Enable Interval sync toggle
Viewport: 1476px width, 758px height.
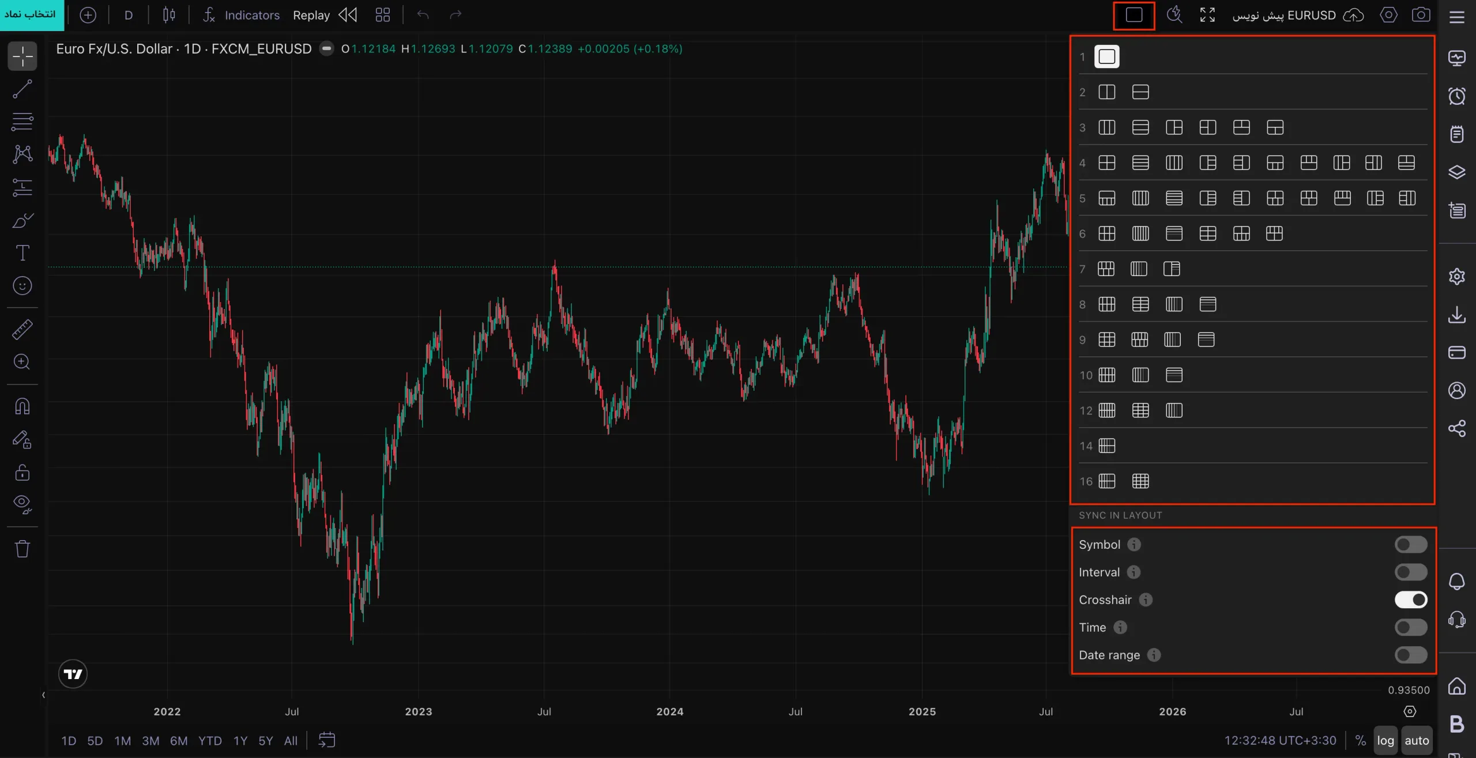[x=1411, y=572]
